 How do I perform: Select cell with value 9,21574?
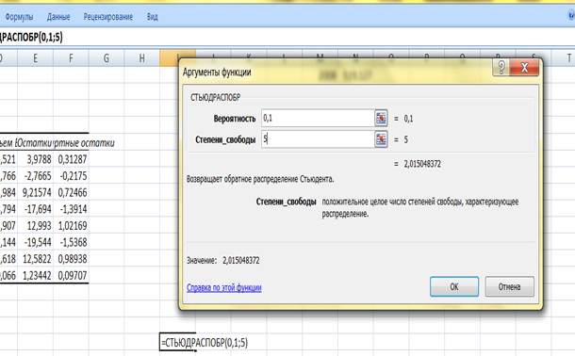[35, 192]
